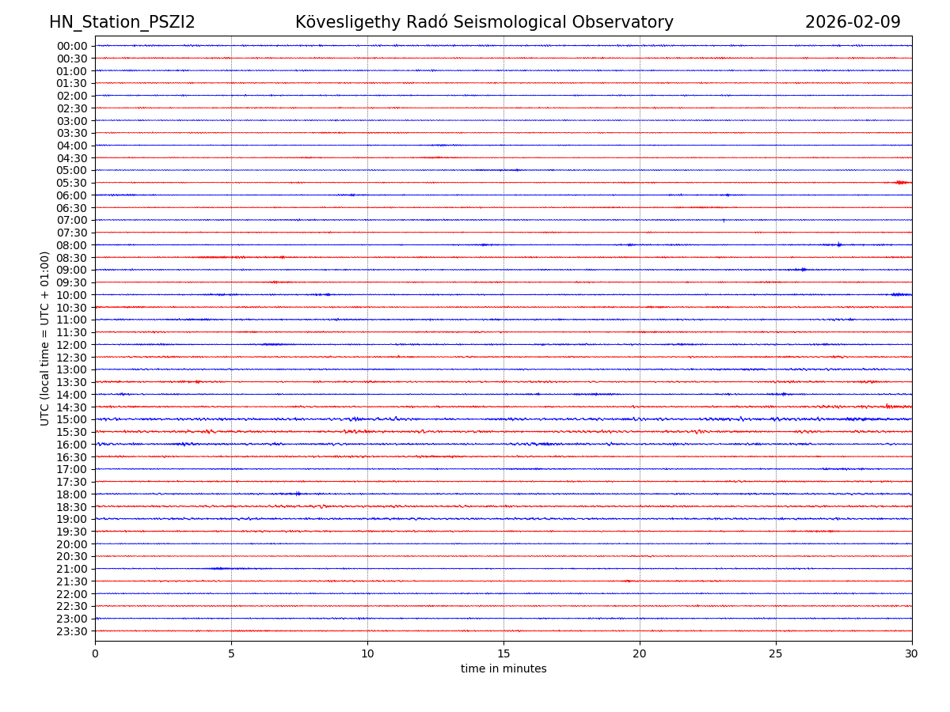Click the x-axis tick labeled 0
Viewport: 950px width, 712px height.
coord(95,654)
